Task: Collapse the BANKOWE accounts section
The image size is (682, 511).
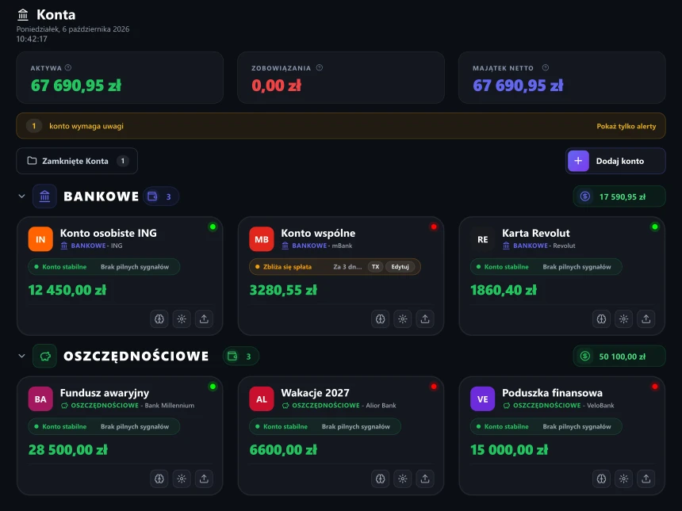Action: click(x=21, y=196)
